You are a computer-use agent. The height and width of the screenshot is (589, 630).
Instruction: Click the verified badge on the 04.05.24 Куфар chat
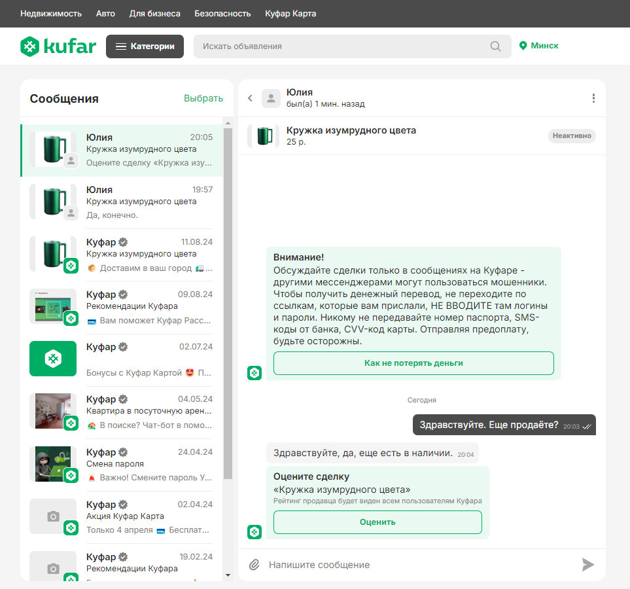coord(124,399)
